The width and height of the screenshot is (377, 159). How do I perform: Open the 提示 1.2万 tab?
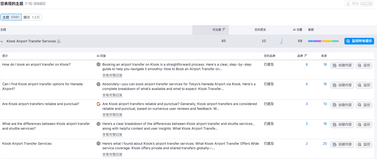[x=32, y=17]
